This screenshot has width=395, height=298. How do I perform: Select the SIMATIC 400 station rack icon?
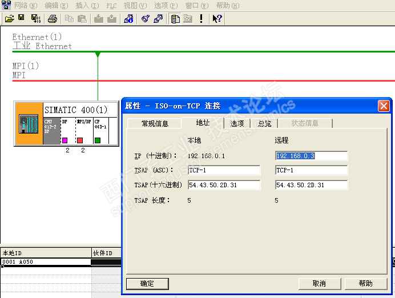pyautogui.click(x=29, y=124)
